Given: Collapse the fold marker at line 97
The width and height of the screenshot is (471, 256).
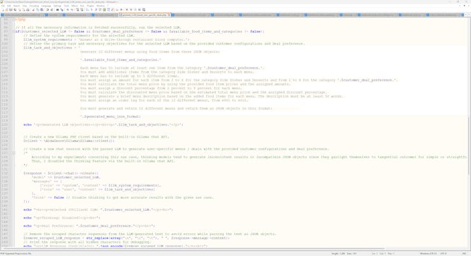Looking at the screenshot, I should point(14,31).
